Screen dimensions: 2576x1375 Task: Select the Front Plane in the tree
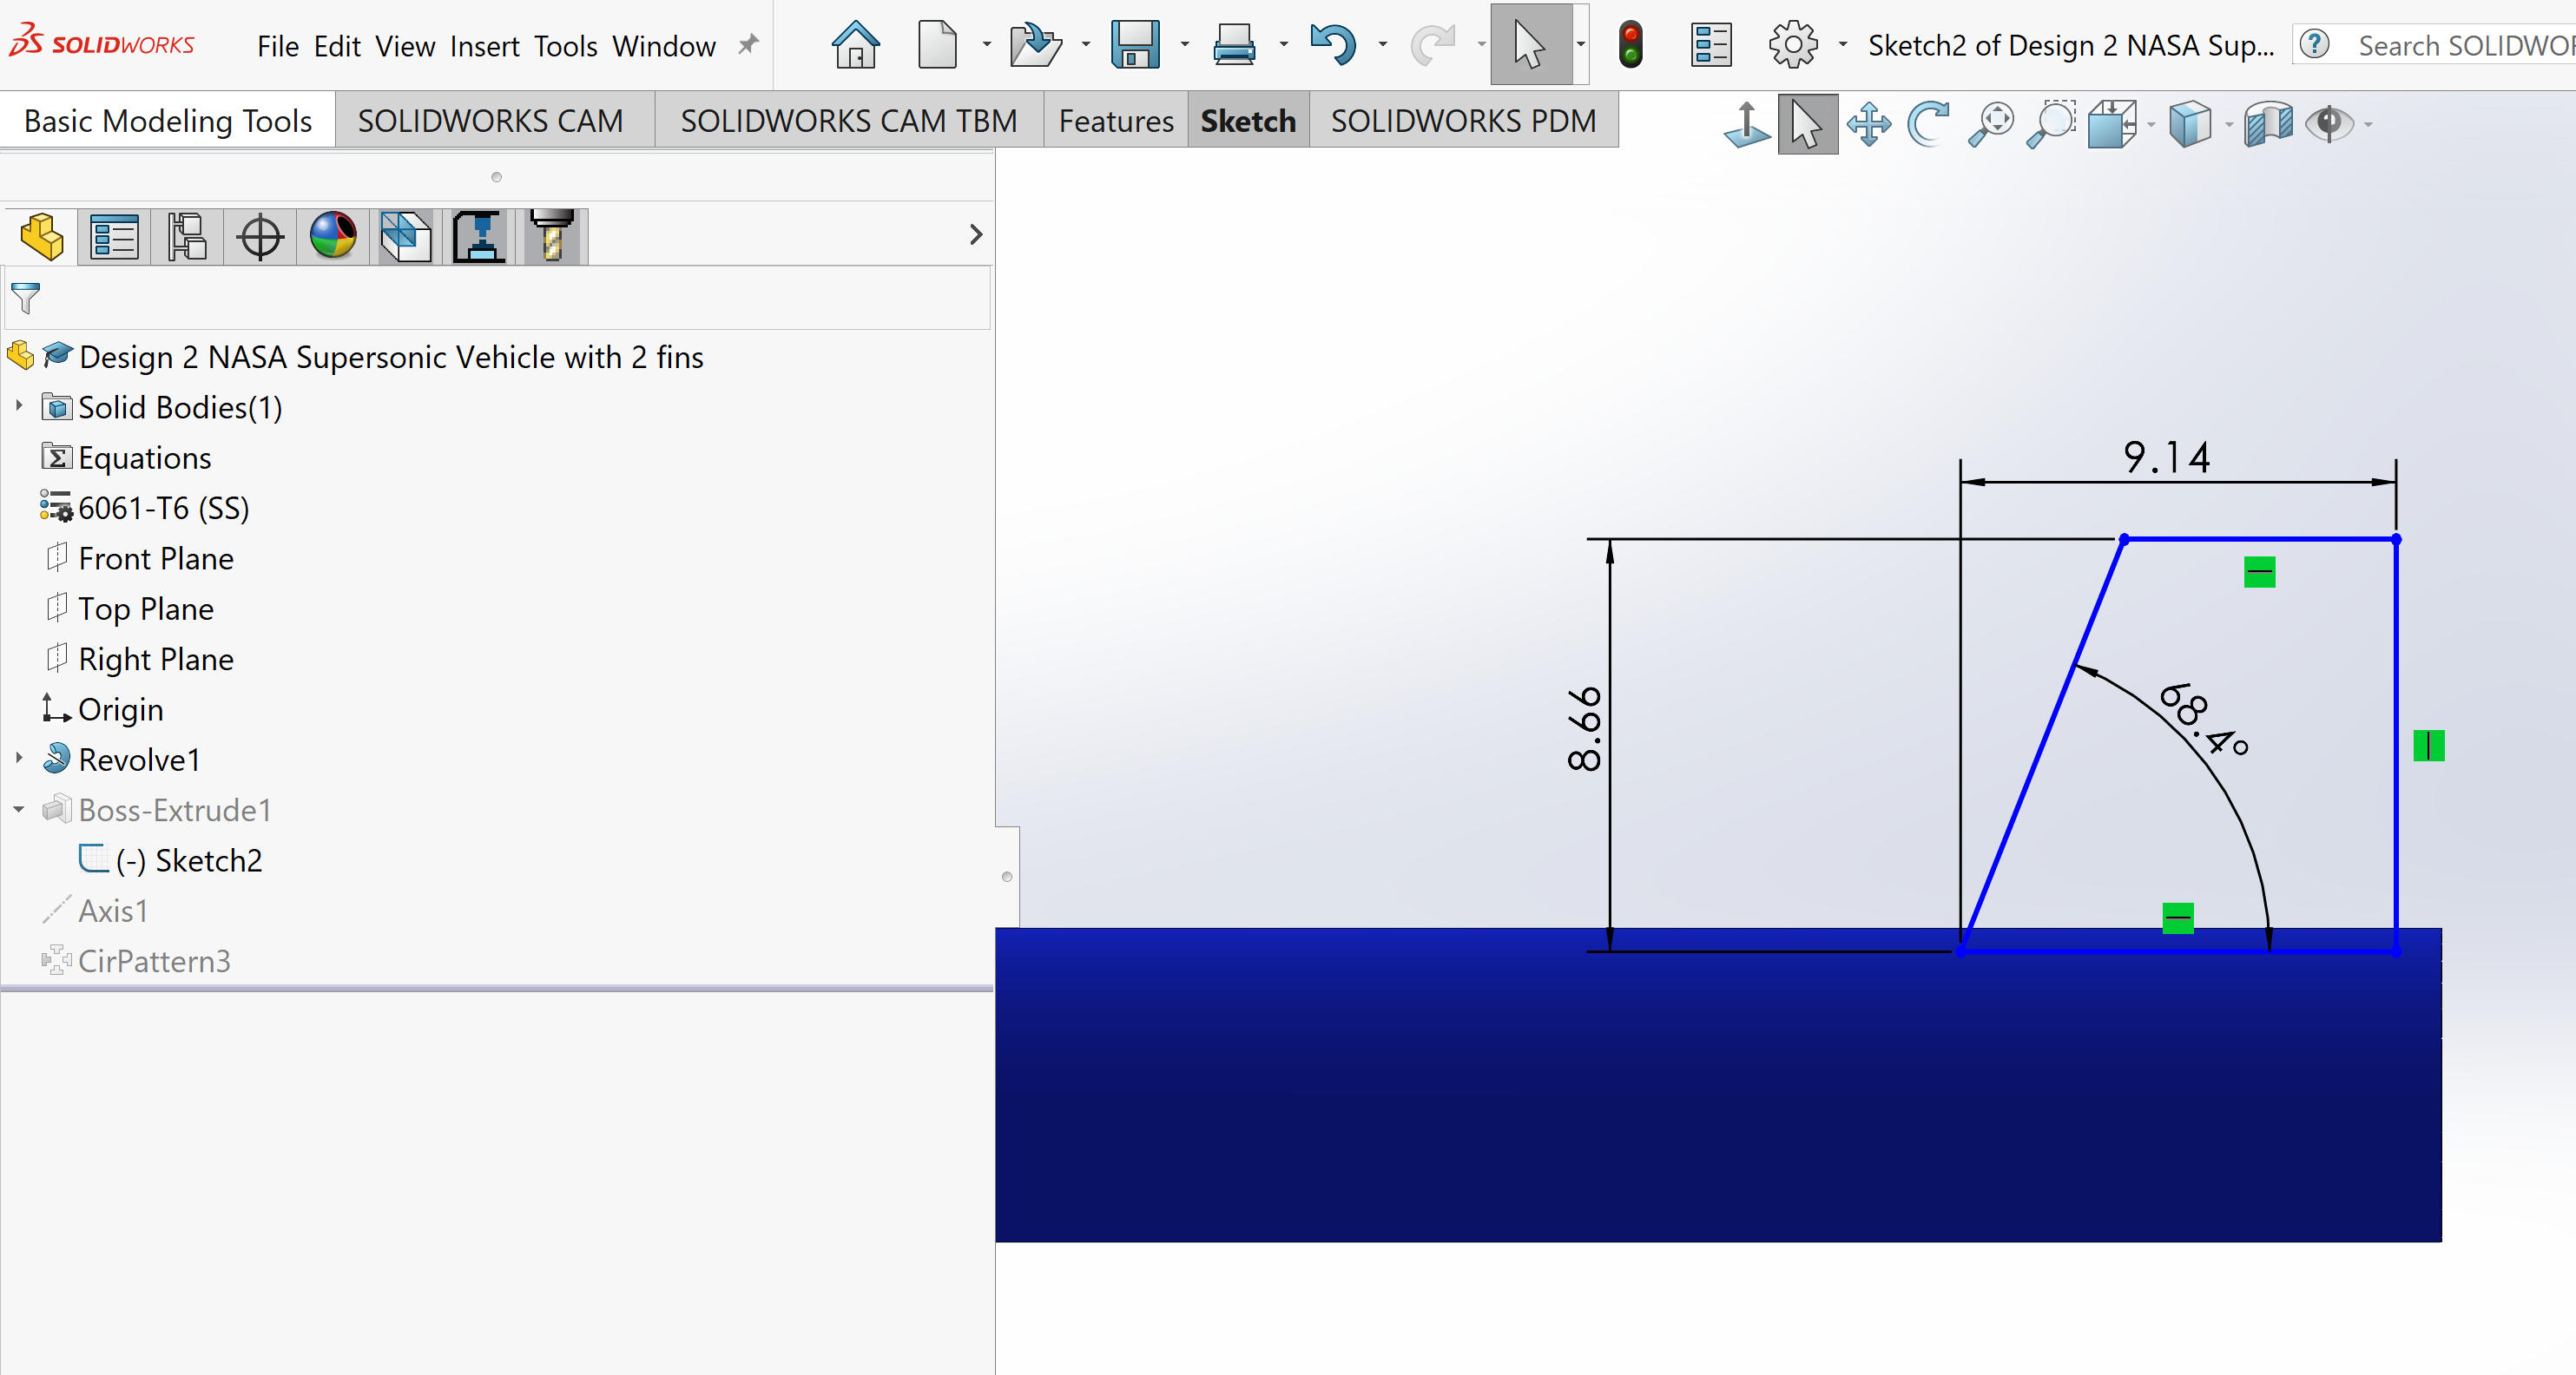(156, 558)
